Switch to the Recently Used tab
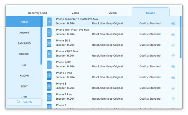188x115 pixels. (x=38, y=13)
